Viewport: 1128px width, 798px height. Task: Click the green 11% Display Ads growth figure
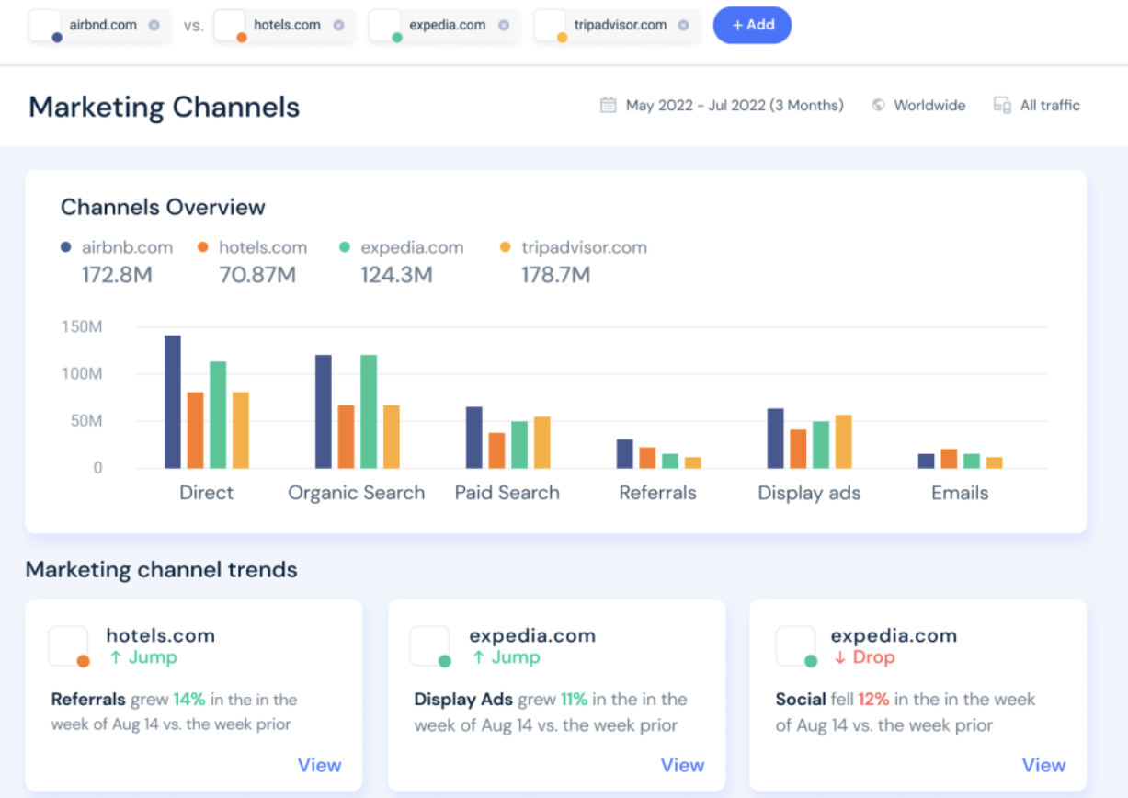(x=574, y=700)
